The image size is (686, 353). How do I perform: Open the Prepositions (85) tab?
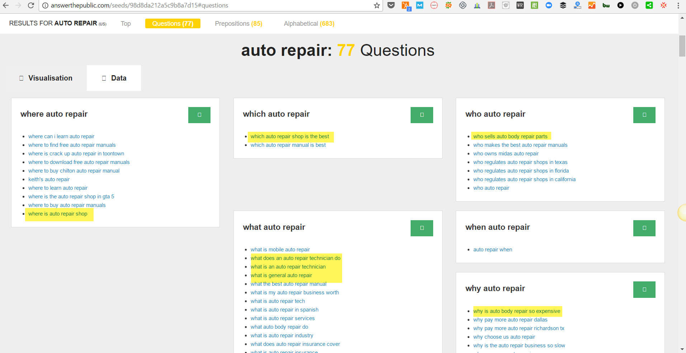pyautogui.click(x=238, y=24)
